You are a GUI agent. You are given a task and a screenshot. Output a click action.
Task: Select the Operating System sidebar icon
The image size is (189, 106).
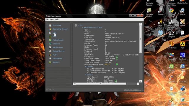[x=50, y=29]
